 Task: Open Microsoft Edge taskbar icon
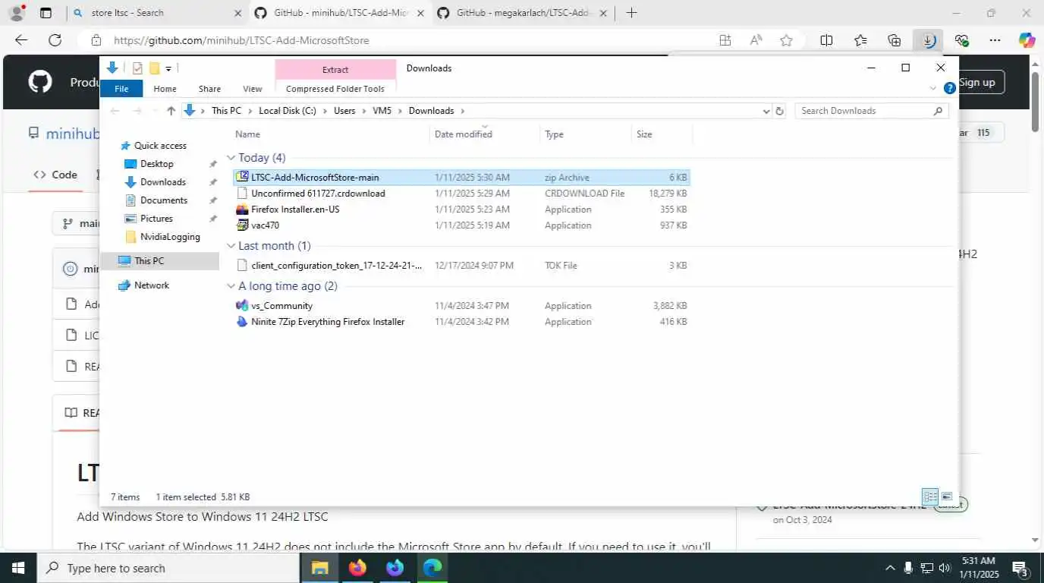tap(432, 568)
